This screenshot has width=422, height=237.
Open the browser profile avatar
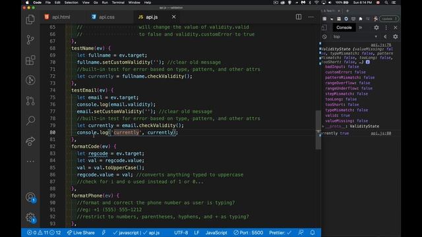tap(375, 19)
